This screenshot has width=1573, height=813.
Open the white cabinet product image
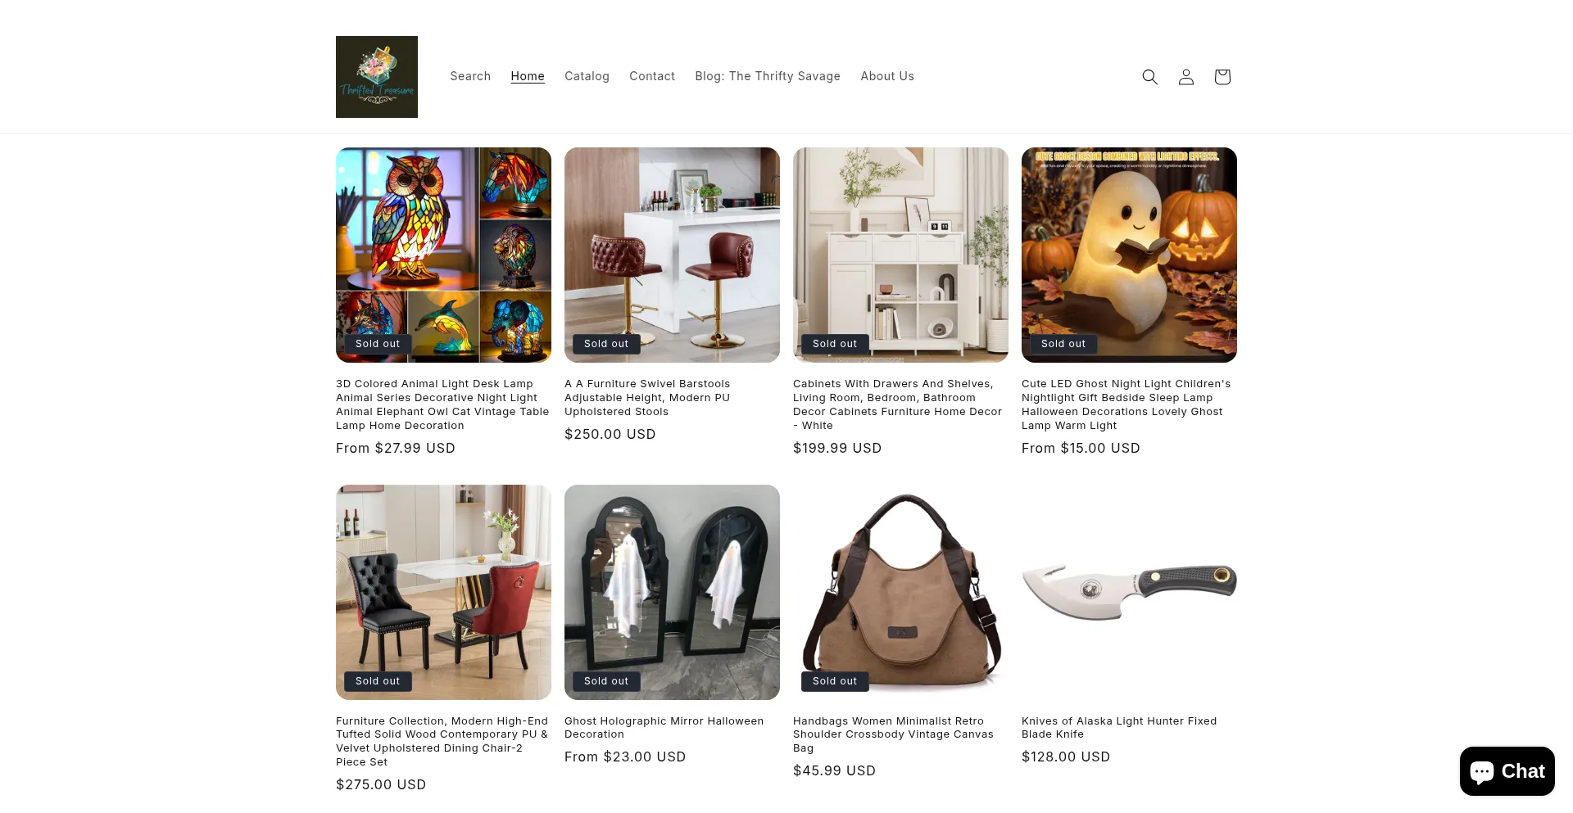tap(900, 255)
